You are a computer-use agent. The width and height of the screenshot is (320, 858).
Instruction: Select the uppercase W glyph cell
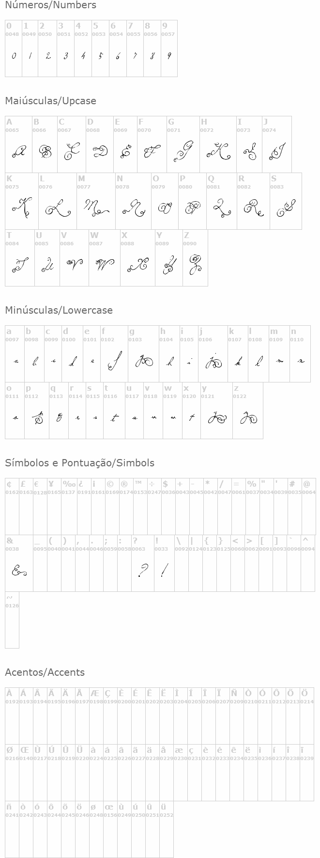point(104,258)
